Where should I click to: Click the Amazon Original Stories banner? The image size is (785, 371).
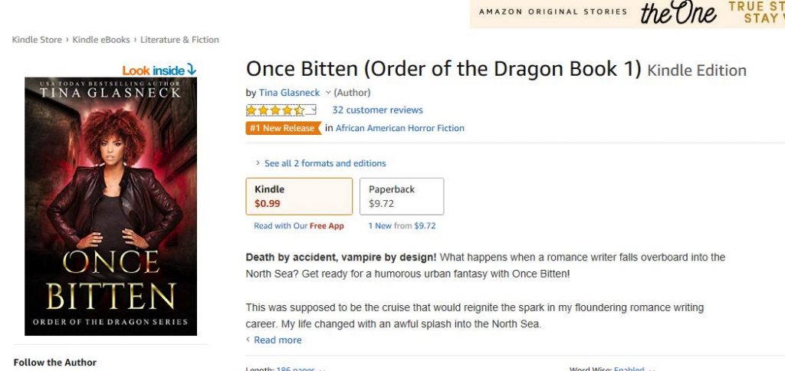[627, 14]
